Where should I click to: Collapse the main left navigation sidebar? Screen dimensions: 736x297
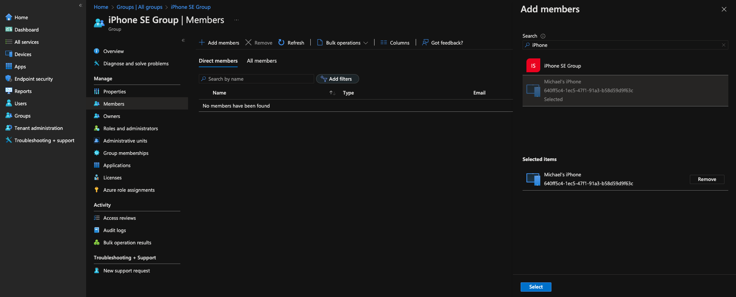coord(81,5)
